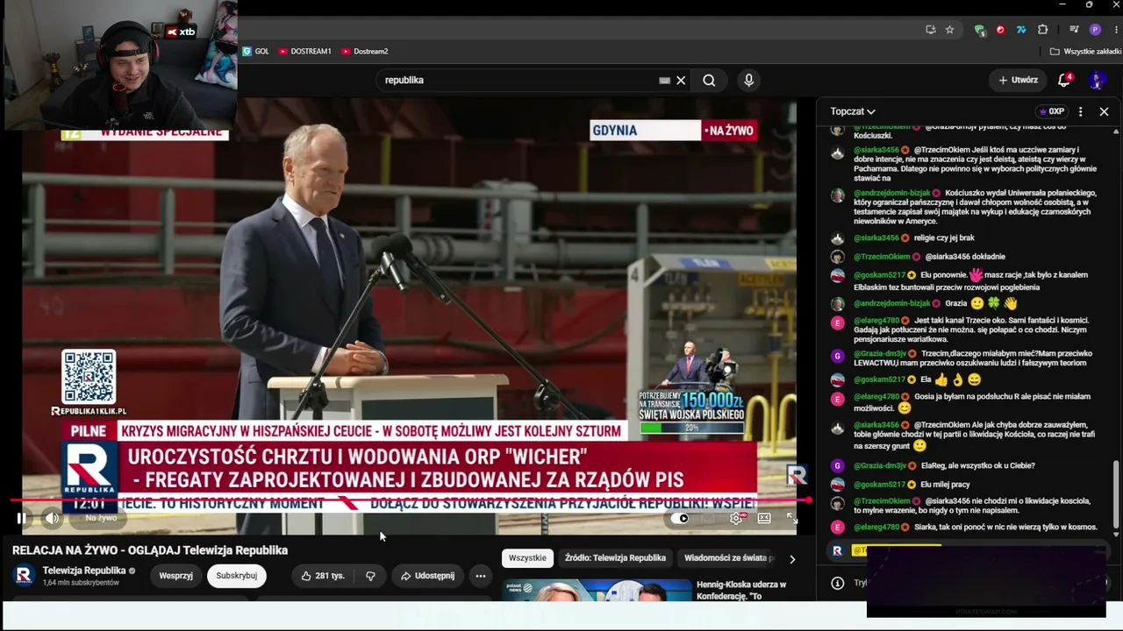The image size is (1123, 631).
Task: Click the live chat scrollbar
Action: [1116, 494]
